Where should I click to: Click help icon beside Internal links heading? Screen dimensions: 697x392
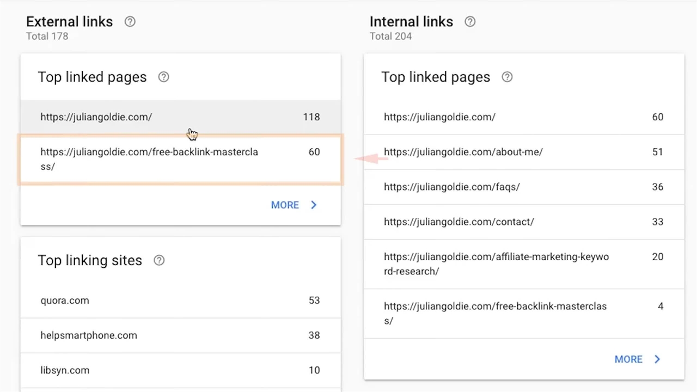click(x=470, y=22)
